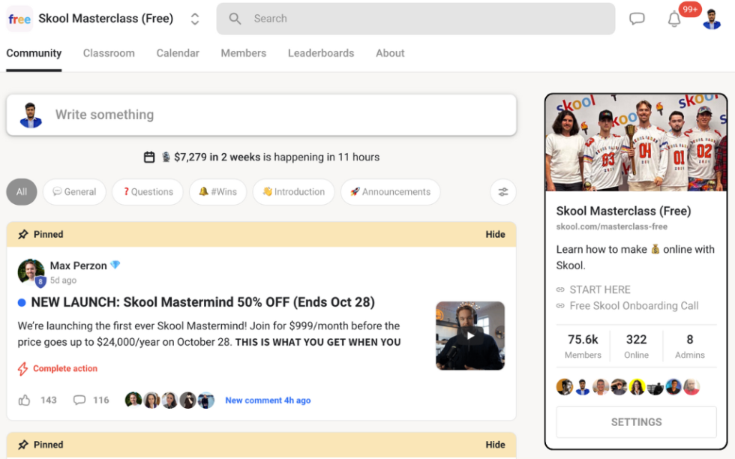Click the Complete action link

[65, 368]
